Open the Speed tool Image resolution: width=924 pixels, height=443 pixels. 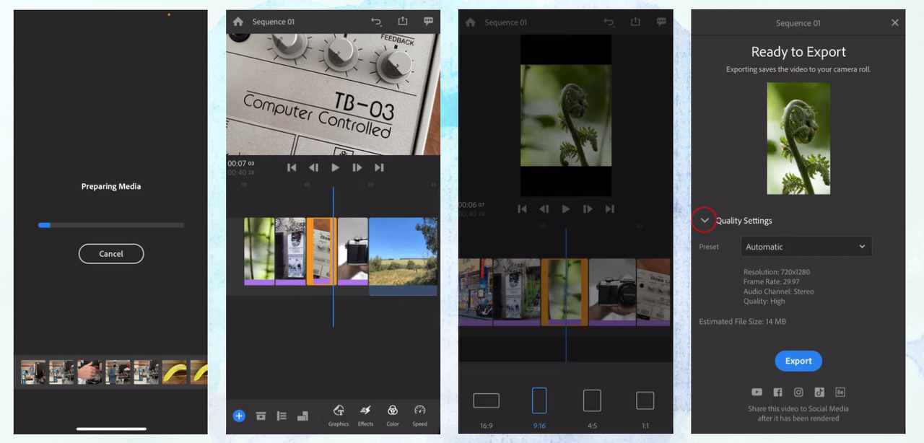tap(419, 416)
